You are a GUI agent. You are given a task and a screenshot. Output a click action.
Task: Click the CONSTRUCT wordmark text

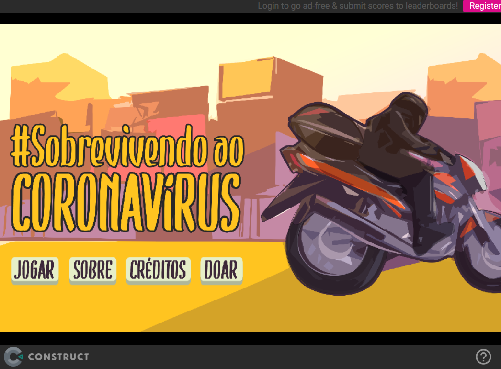click(58, 357)
